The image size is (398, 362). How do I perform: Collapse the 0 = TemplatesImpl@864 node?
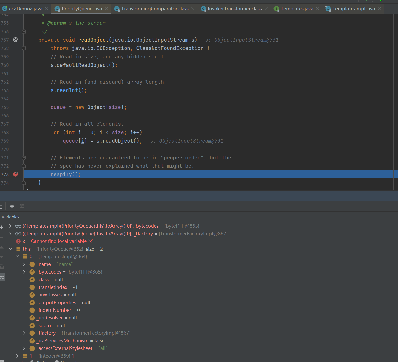(17, 256)
